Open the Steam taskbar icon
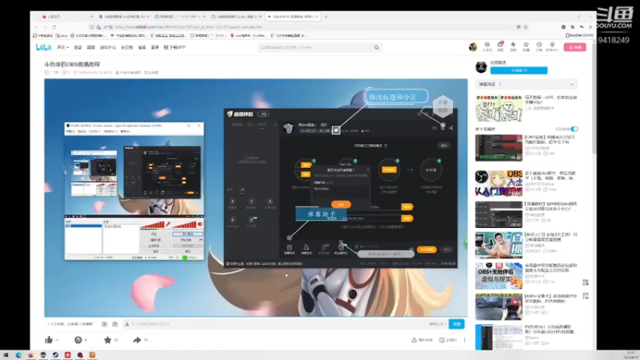 (x=55, y=355)
